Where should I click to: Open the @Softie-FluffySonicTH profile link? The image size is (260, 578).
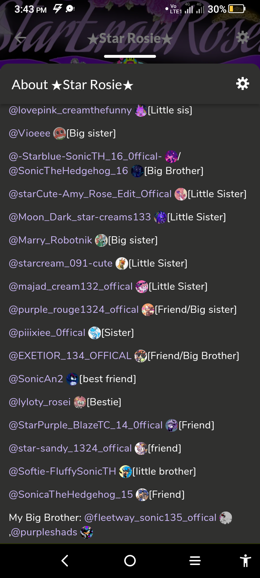pos(62,471)
